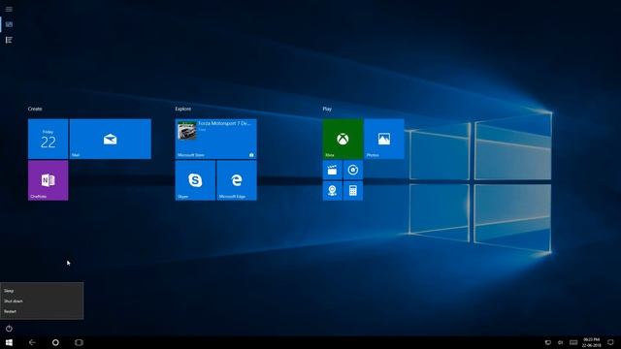Open the Action Center notifications icon
Screen dimensions: 621x349
[x=610, y=342]
